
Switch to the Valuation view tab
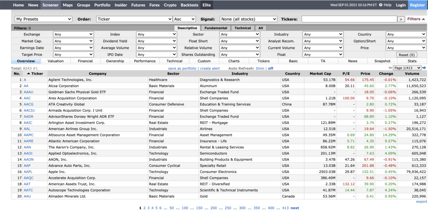pyautogui.click(x=56, y=61)
